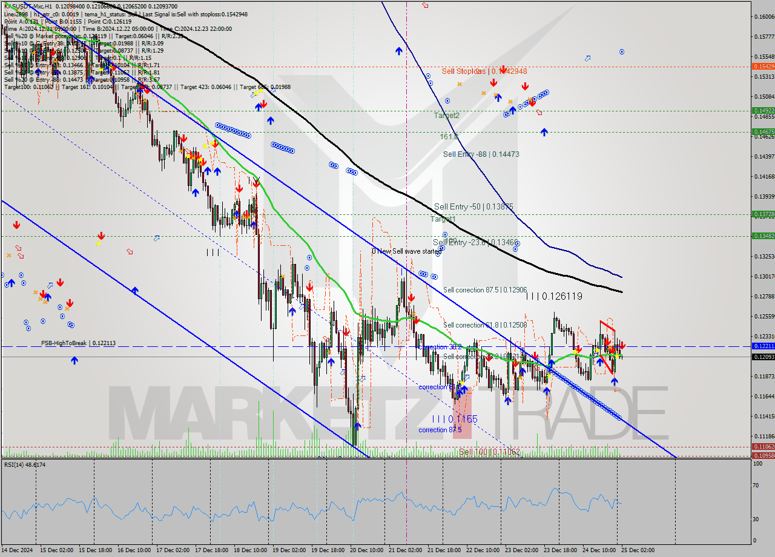Click the '161.8' level label
The width and height of the screenshot is (775, 557).
coord(449,137)
